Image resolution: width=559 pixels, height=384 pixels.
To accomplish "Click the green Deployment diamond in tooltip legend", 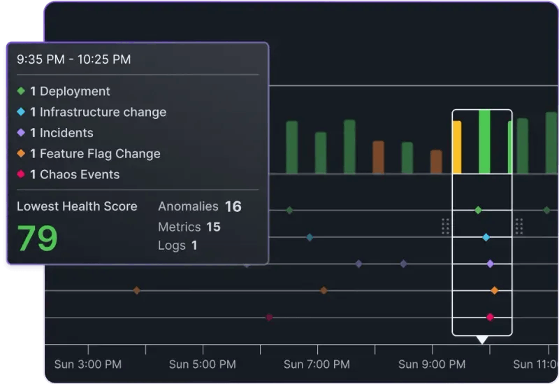I will pos(21,91).
